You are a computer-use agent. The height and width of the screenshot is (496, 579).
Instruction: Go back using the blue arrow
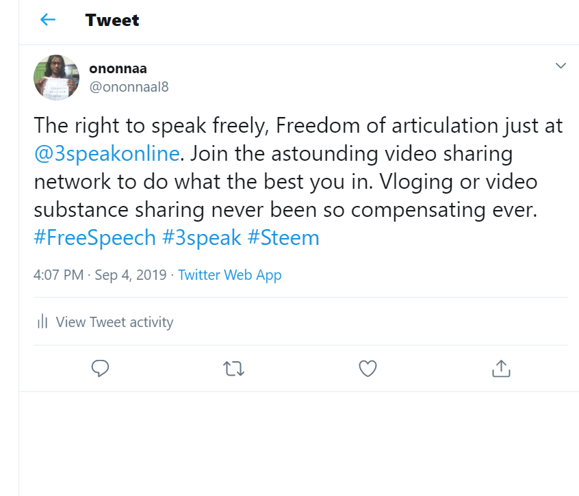click(48, 20)
